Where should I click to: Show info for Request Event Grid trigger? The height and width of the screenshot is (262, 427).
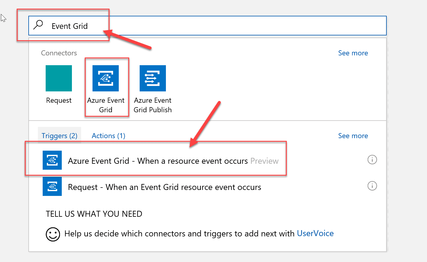point(372,186)
